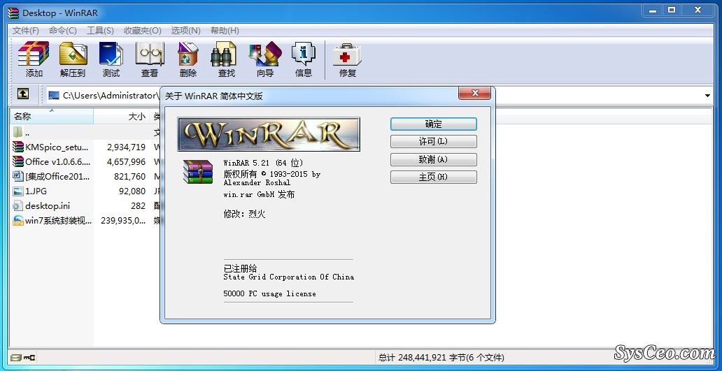Click the "已注册给" registered-to label
Image resolution: width=722 pixels, height=371 pixels.
(x=241, y=268)
